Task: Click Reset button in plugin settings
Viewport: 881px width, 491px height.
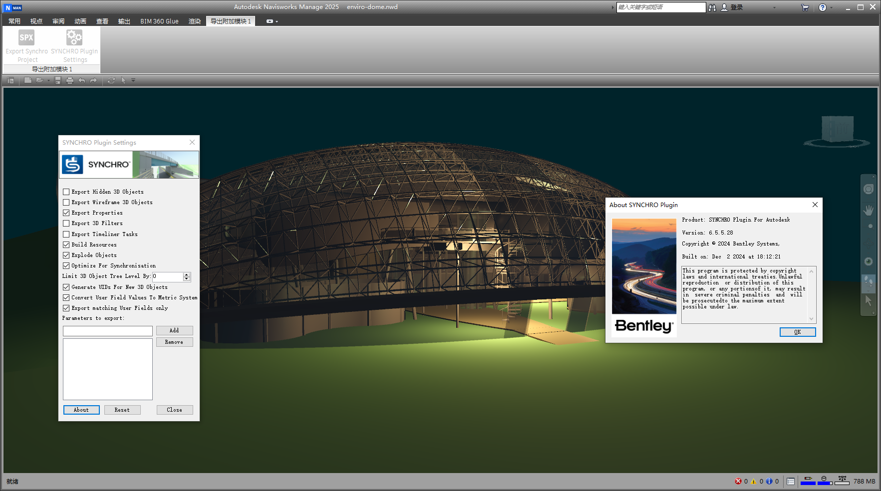Action: click(x=122, y=410)
